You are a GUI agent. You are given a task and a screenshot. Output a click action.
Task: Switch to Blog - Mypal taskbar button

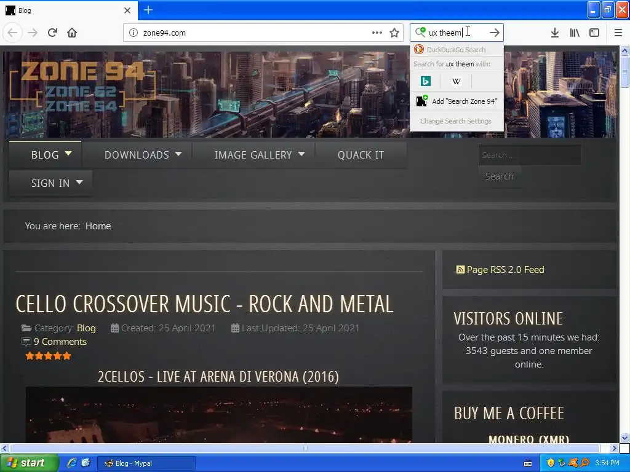(x=146, y=463)
